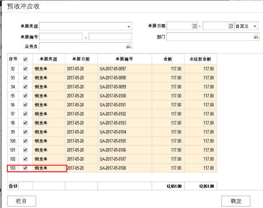Click the 确定 confirm button
The image size is (263, 208).
[x=236, y=201]
